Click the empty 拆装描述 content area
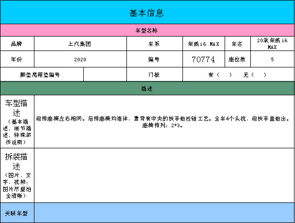The width and height of the screenshot is (295, 223). tap(164, 175)
